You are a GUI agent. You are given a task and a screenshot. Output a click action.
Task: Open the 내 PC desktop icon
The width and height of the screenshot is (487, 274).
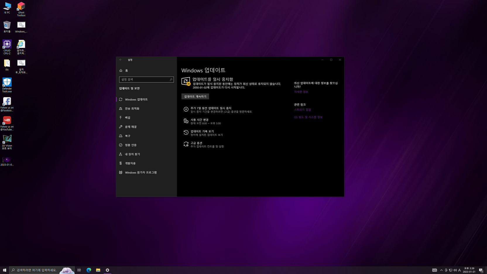pos(7,8)
